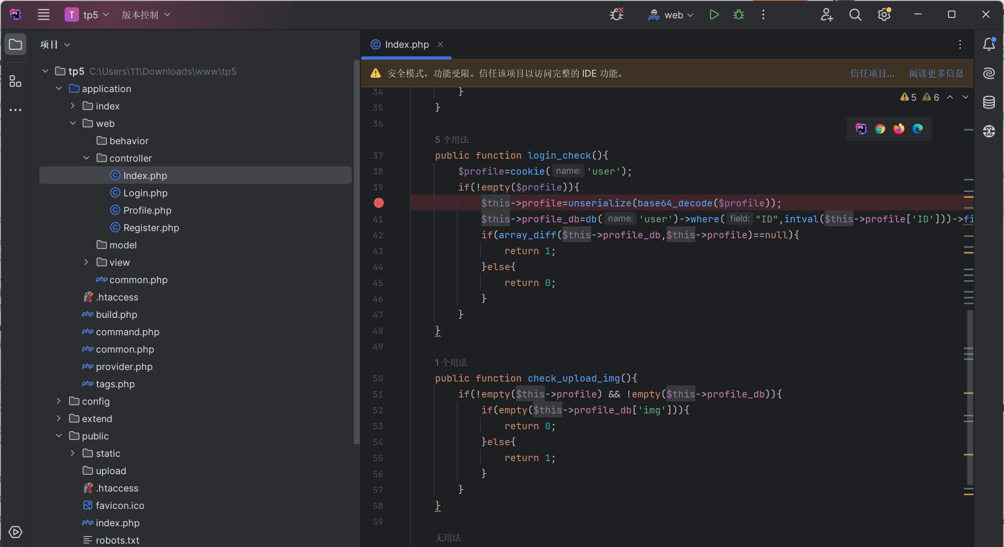This screenshot has height=547, width=1004.
Task: Open the 项目 view dropdown
Action: click(x=55, y=44)
